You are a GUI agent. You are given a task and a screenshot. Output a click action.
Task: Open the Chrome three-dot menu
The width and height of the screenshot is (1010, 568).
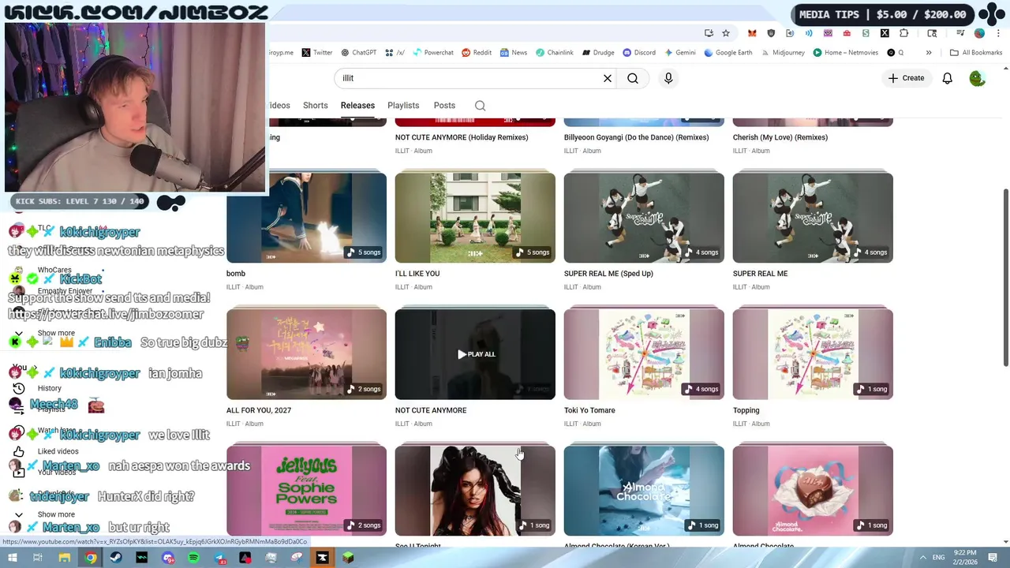click(x=998, y=33)
